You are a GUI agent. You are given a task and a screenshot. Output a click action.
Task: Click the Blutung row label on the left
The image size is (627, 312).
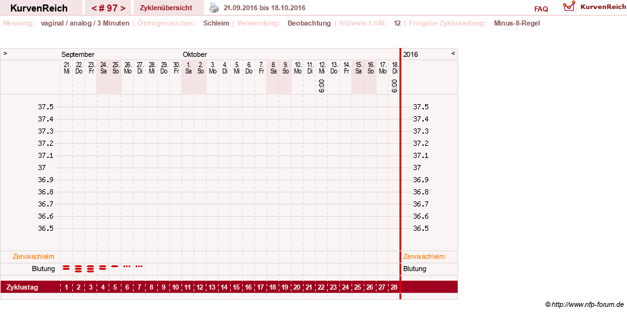point(43,269)
